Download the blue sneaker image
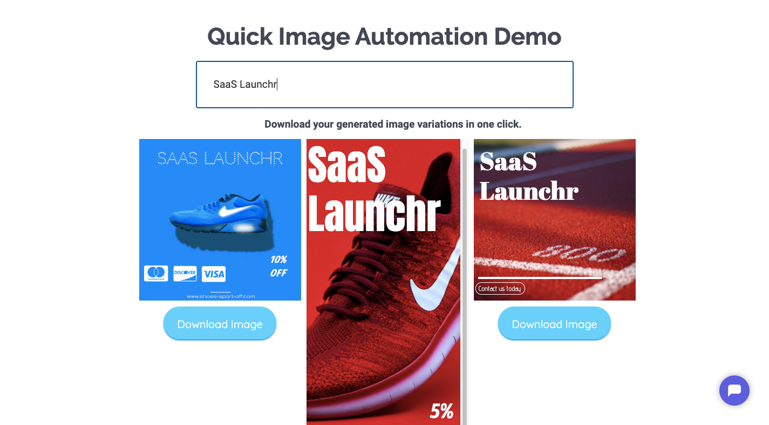This screenshot has width=769, height=425. (220, 324)
